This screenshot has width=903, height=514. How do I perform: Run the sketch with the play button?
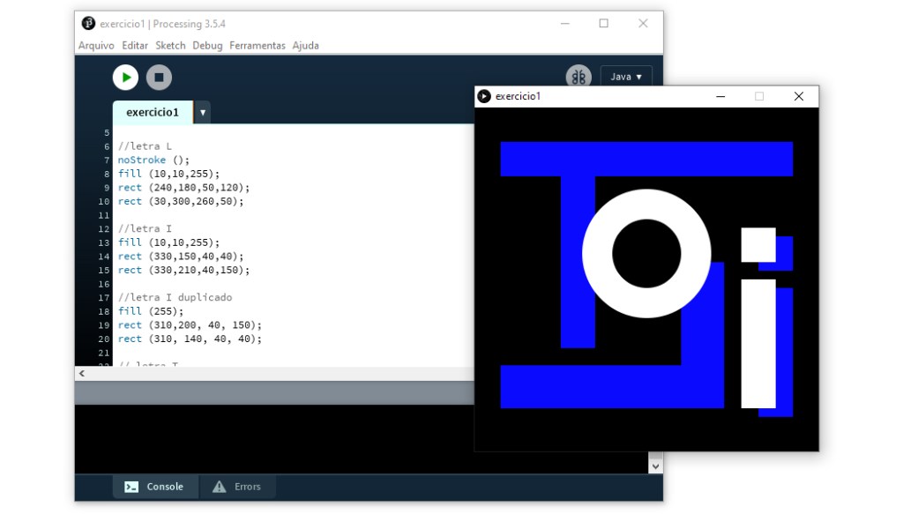pos(125,78)
